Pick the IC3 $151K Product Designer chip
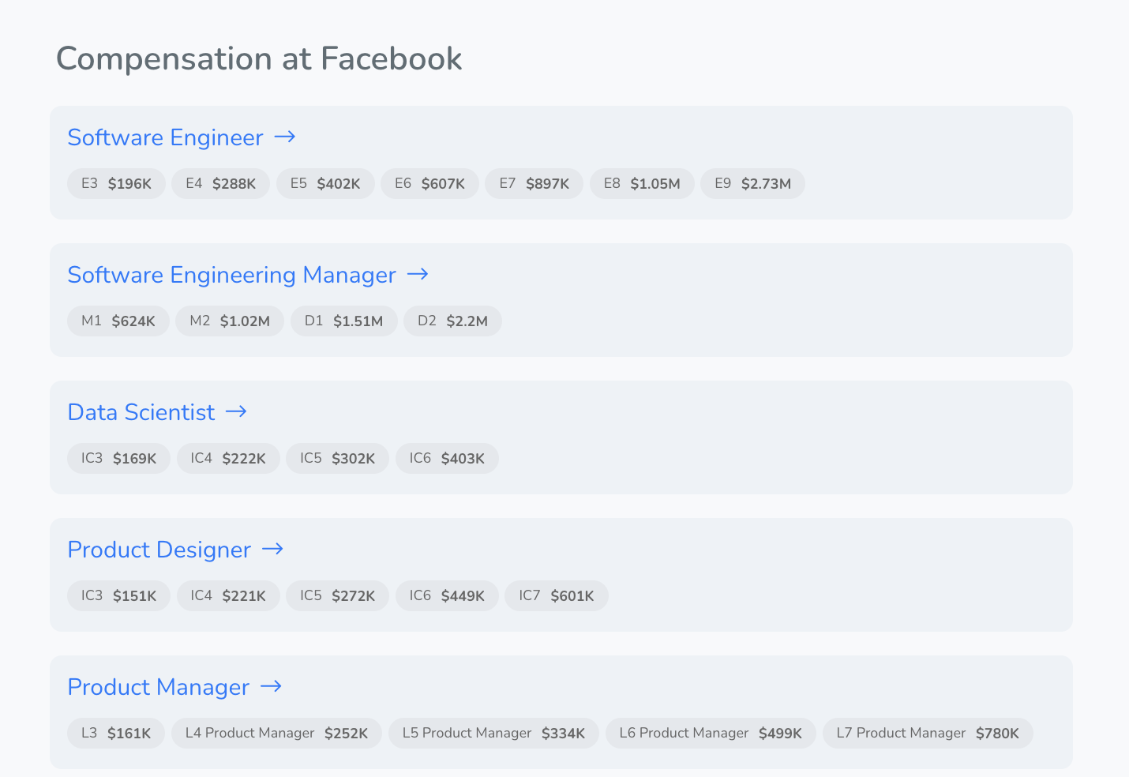1129x777 pixels. (118, 595)
